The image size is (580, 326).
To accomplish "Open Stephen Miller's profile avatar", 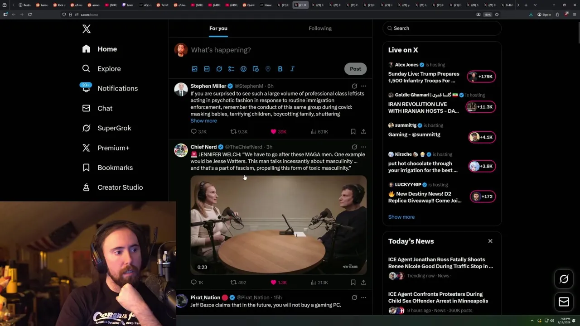I will [x=181, y=89].
